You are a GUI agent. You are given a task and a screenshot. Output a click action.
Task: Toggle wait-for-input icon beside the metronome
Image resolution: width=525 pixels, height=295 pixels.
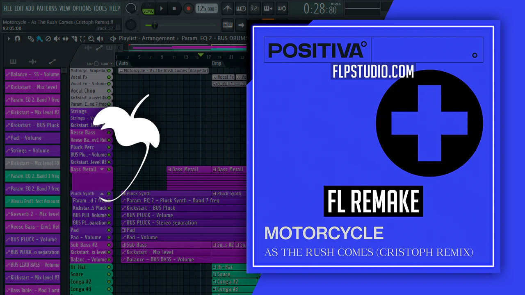(241, 8)
